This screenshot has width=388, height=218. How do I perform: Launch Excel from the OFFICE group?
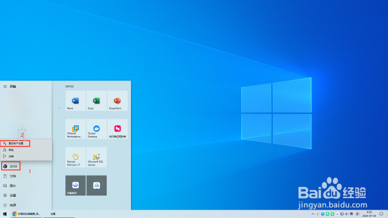(96, 101)
